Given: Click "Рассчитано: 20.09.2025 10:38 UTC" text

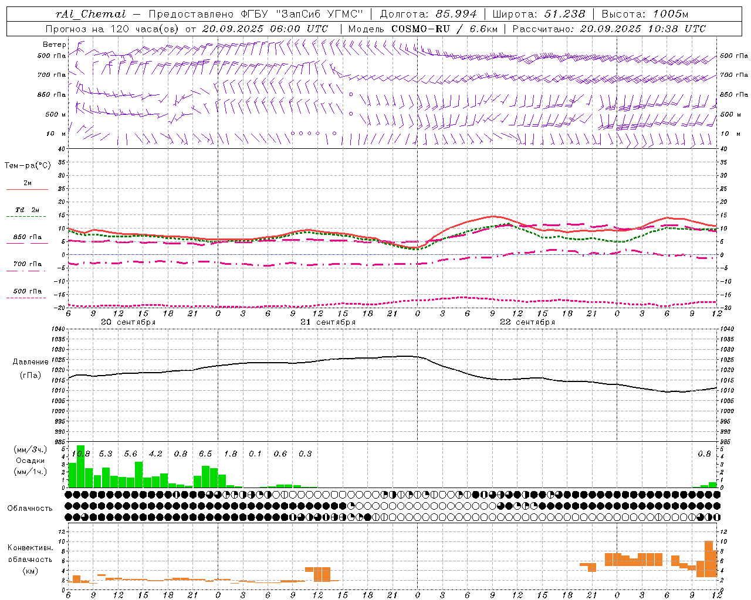Looking at the screenshot, I should (609, 29).
